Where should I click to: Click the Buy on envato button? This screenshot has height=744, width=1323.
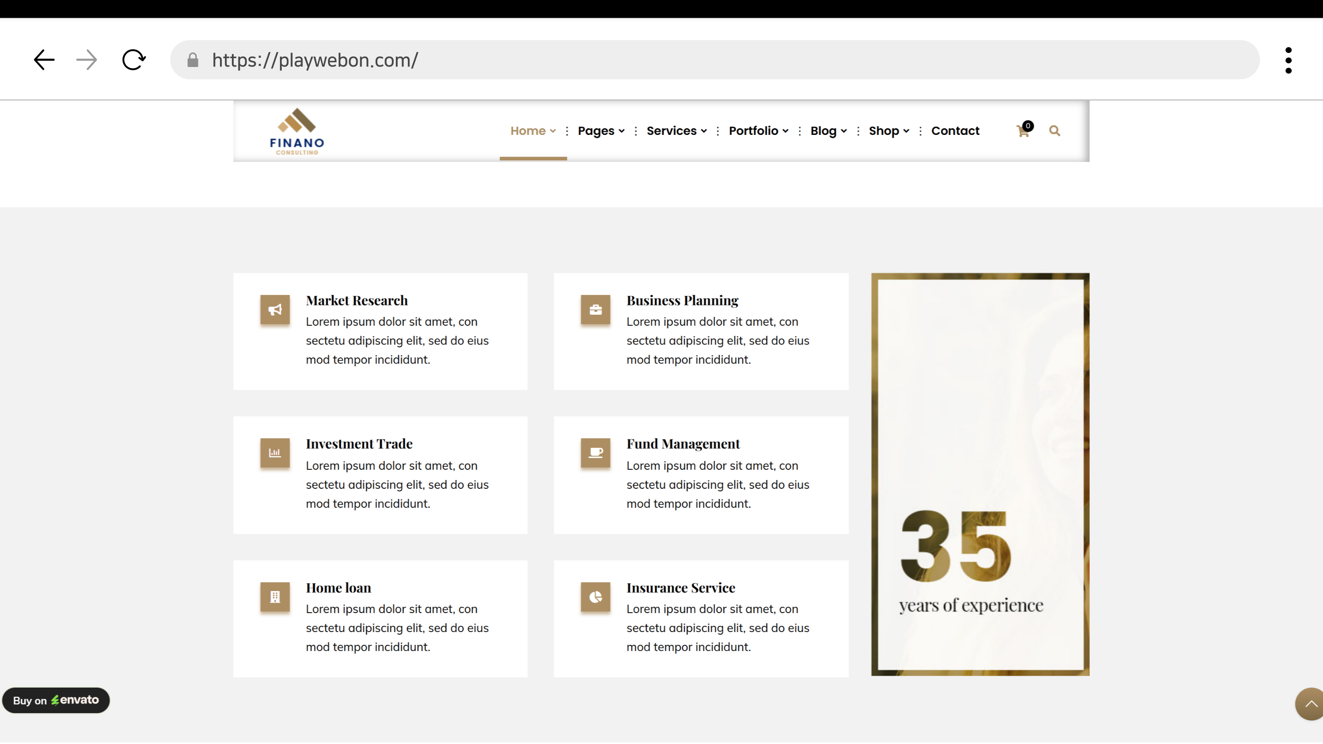pyautogui.click(x=56, y=700)
